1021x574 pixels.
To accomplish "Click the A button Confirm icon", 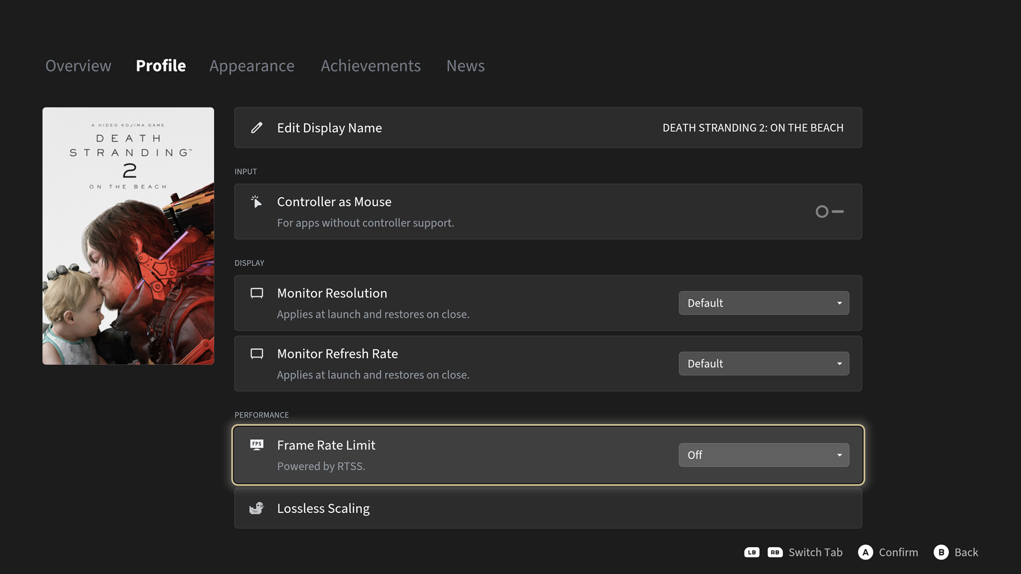I will click(865, 552).
